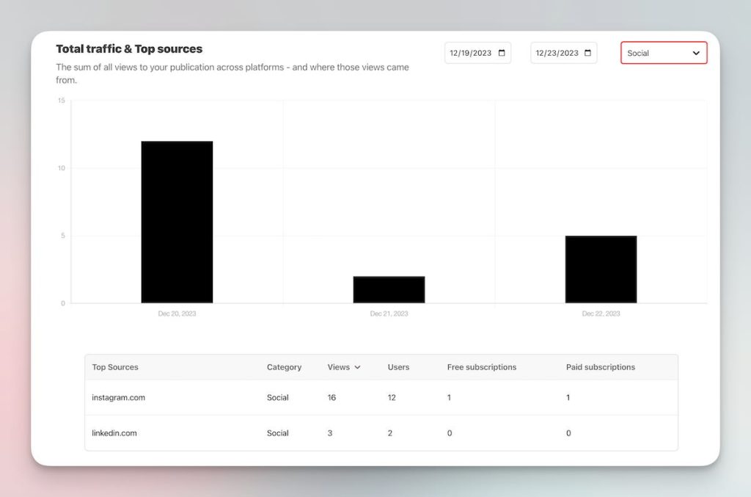Click the Dec 20, 2023 bar
The image size is (751, 497).
(x=177, y=222)
